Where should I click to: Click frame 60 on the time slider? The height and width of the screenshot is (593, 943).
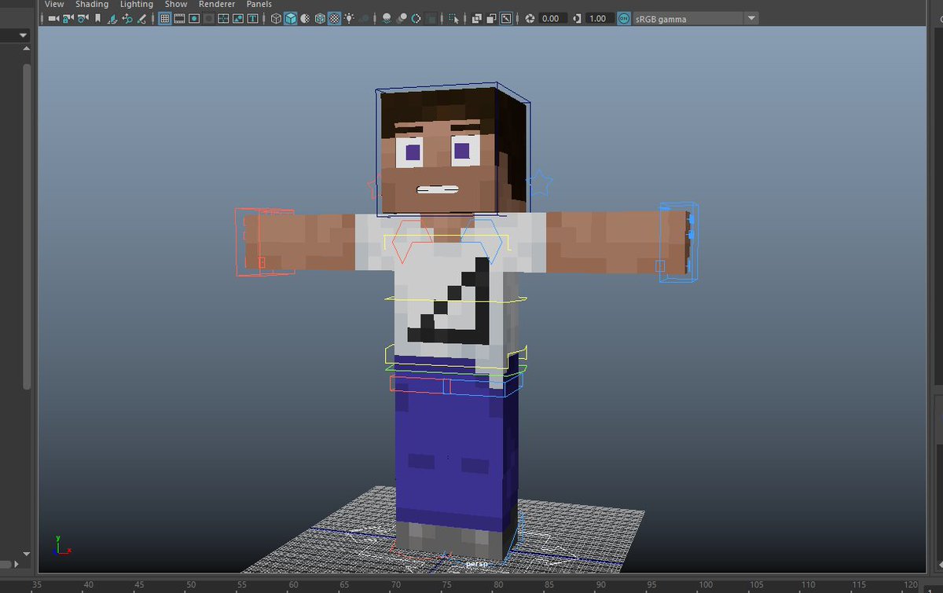(x=294, y=585)
